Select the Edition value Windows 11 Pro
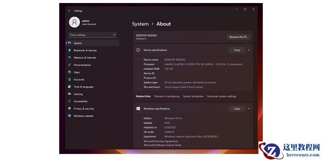This screenshot has width=322, height=160. click(x=173, y=118)
